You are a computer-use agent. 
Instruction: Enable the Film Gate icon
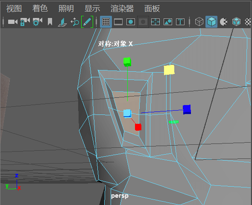(x=118, y=22)
